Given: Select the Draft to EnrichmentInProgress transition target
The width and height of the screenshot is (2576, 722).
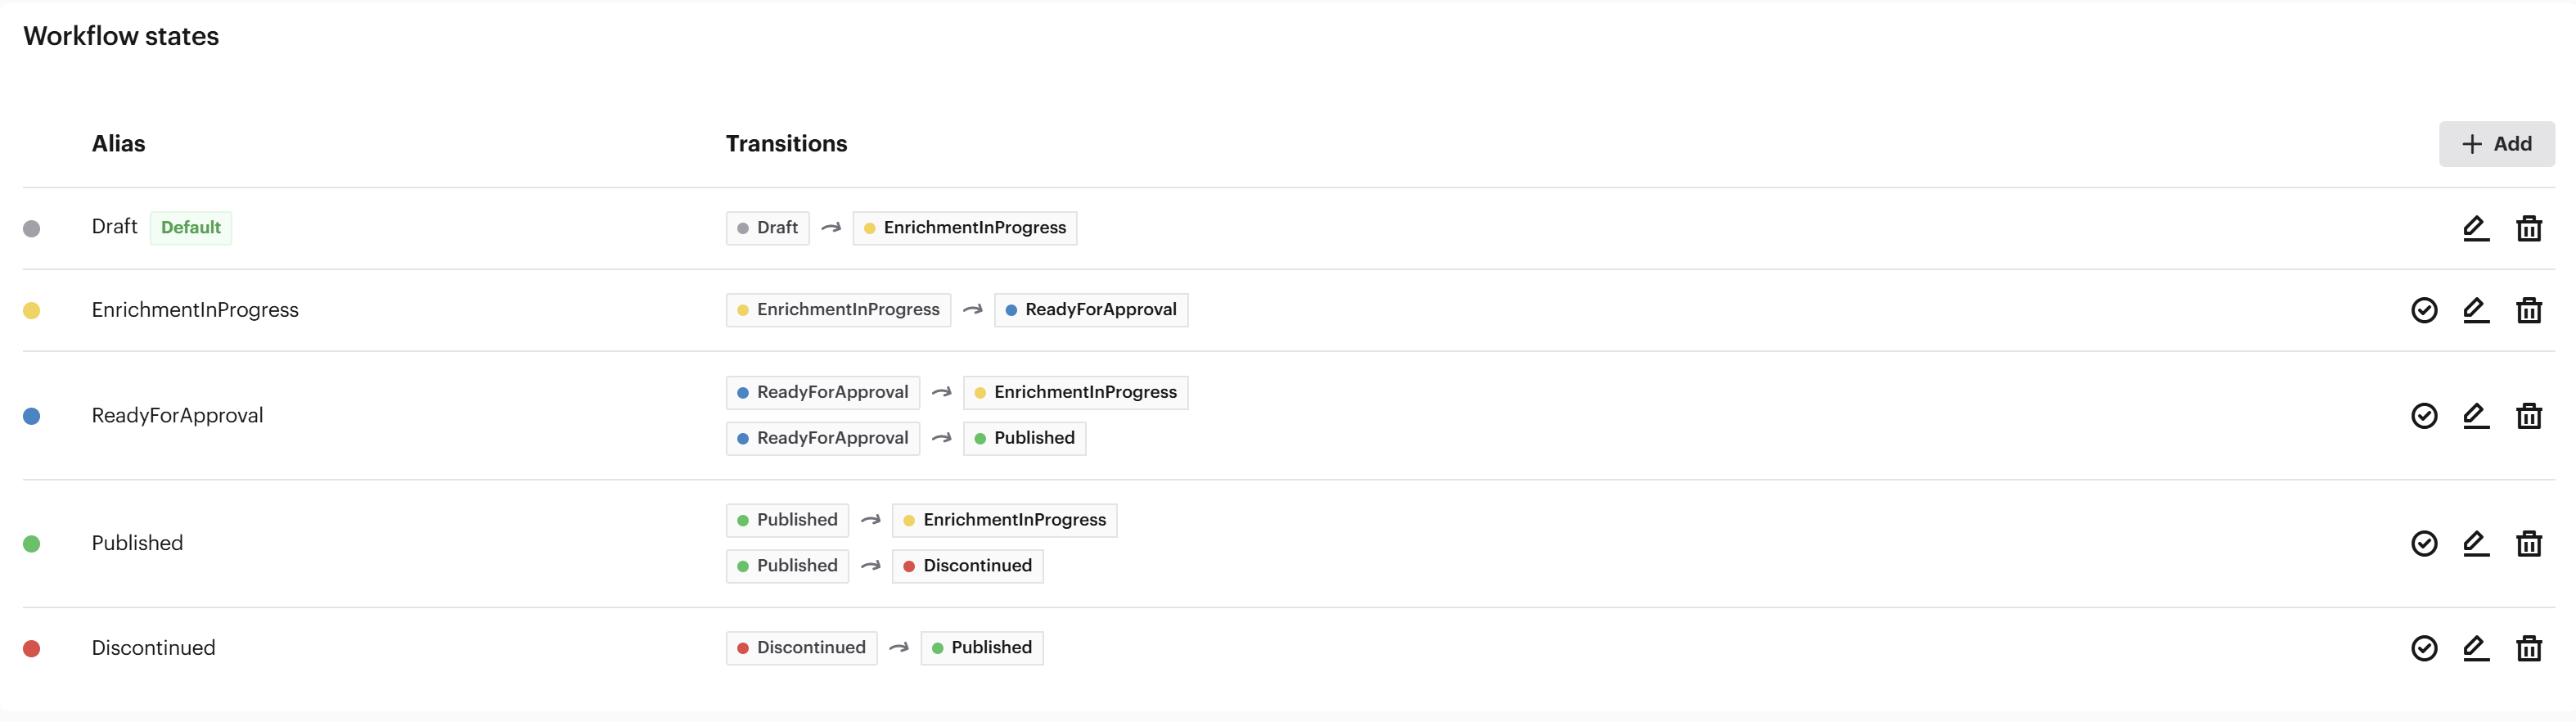Looking at the screenshot, I should click(964, 228).
